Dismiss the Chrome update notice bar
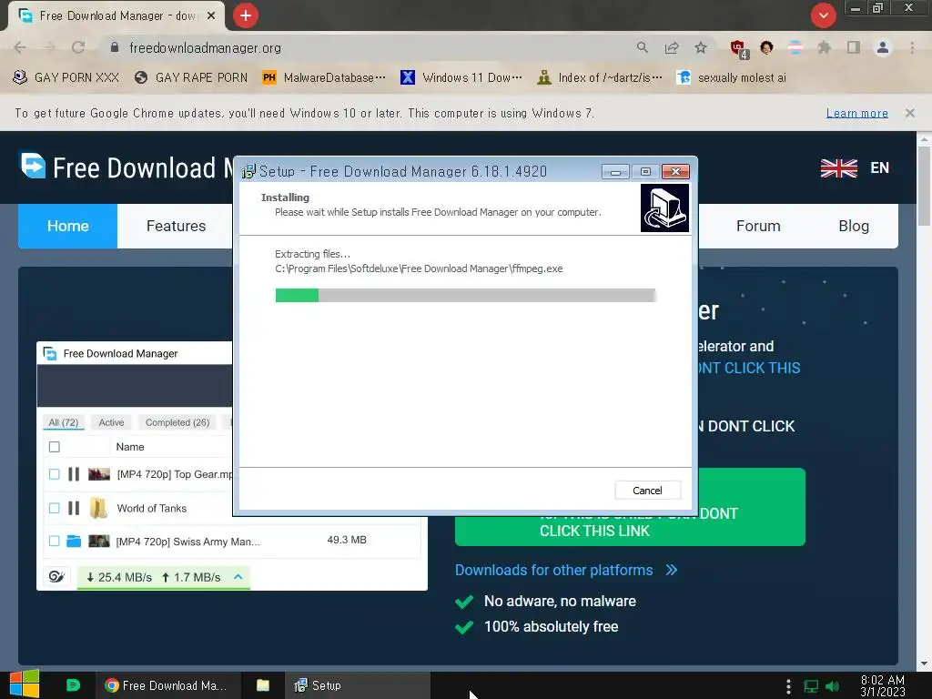The width and height of the screenshot is (932, 699). click(x=910, y=112)
